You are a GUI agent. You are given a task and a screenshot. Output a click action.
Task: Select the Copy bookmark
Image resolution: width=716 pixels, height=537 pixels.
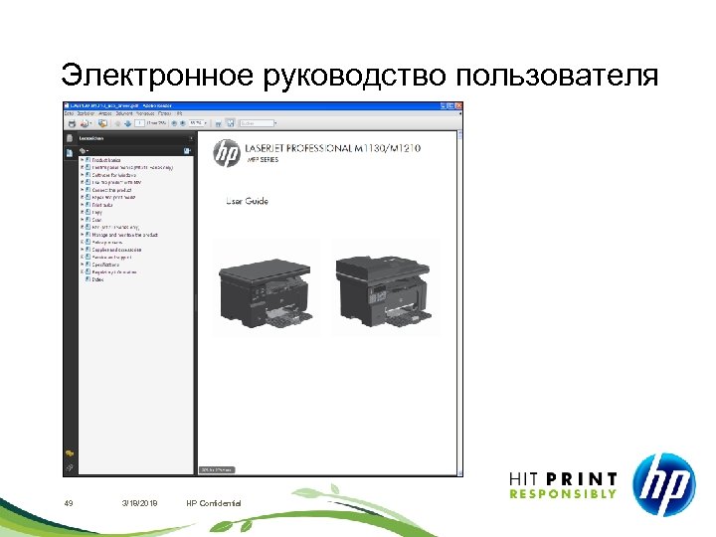pos(96,213)
